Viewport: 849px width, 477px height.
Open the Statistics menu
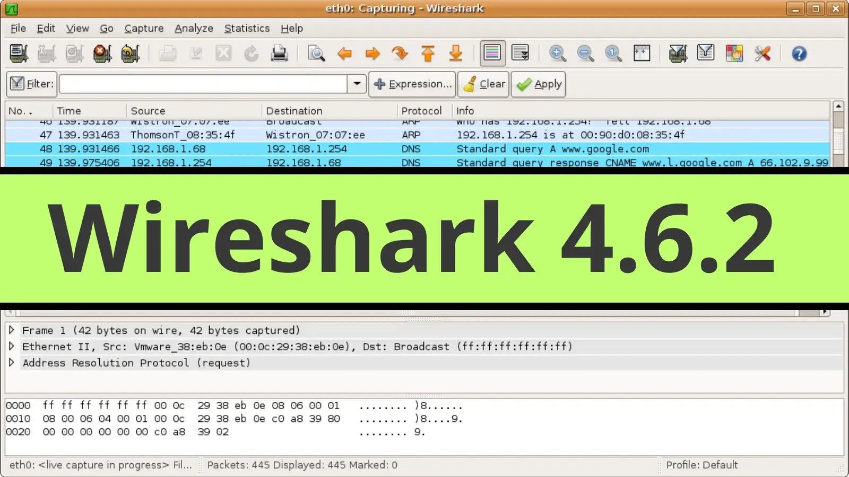click(x=247, y=28)
